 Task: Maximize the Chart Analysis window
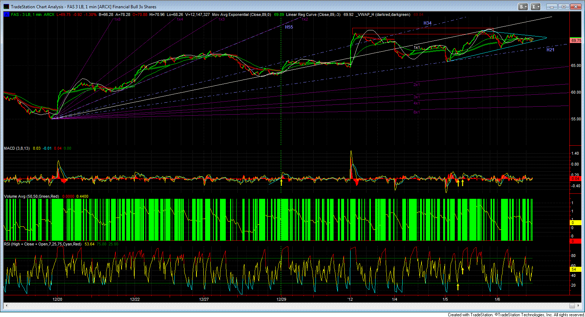point(564,7)
